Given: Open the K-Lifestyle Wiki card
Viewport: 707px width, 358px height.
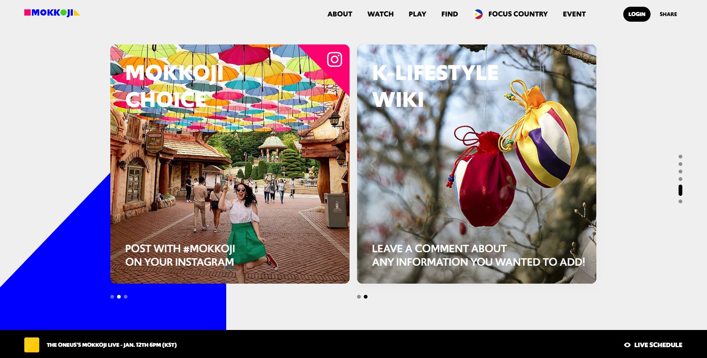Looking at the screenshot, I should 477,164.
